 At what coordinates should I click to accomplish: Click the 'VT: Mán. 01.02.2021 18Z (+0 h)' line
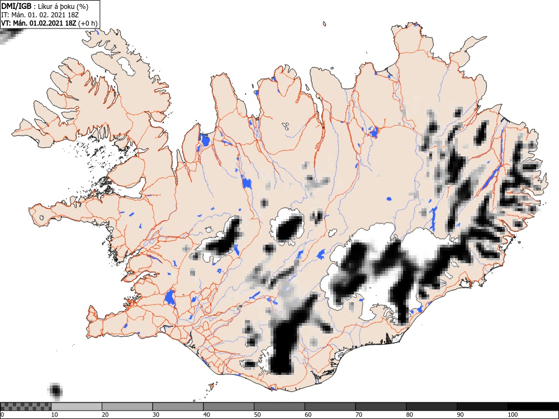49,23
